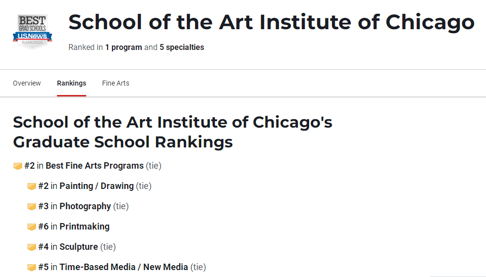Image resolution: width=486 pixels, height=277 pixels.
Task: Open the Best Fine Arts Programs link
Action: [x=95, y=166]
